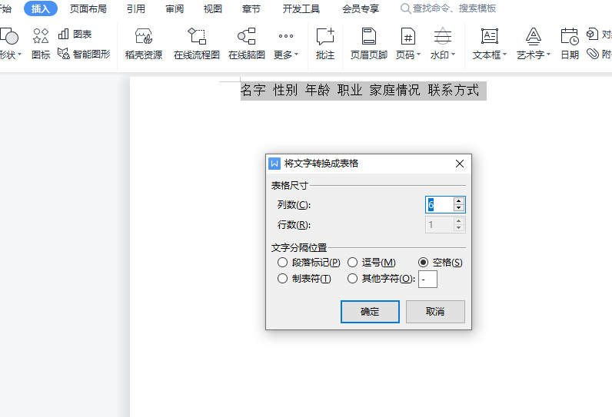The image size is (612, 417).
Task: Select 逗号(M) comma separator
Action: click(371, 263)
